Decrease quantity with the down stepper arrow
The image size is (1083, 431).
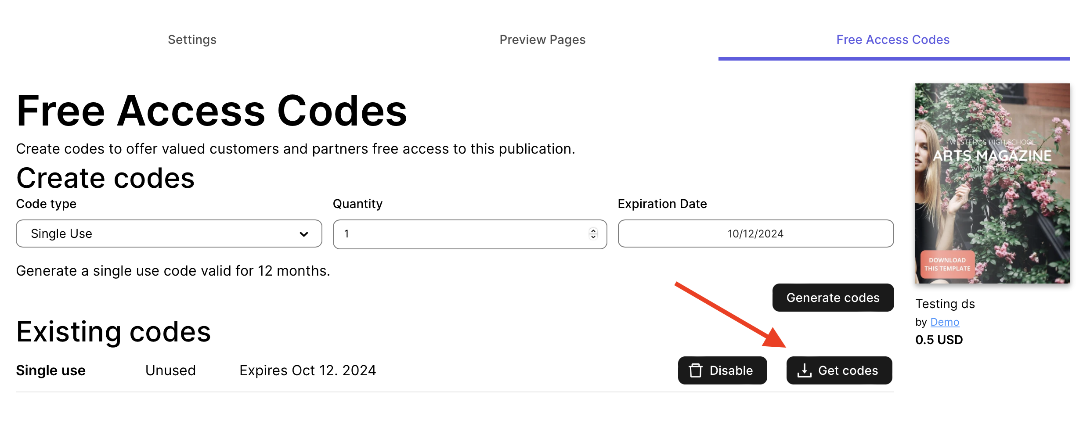[593, 237]
